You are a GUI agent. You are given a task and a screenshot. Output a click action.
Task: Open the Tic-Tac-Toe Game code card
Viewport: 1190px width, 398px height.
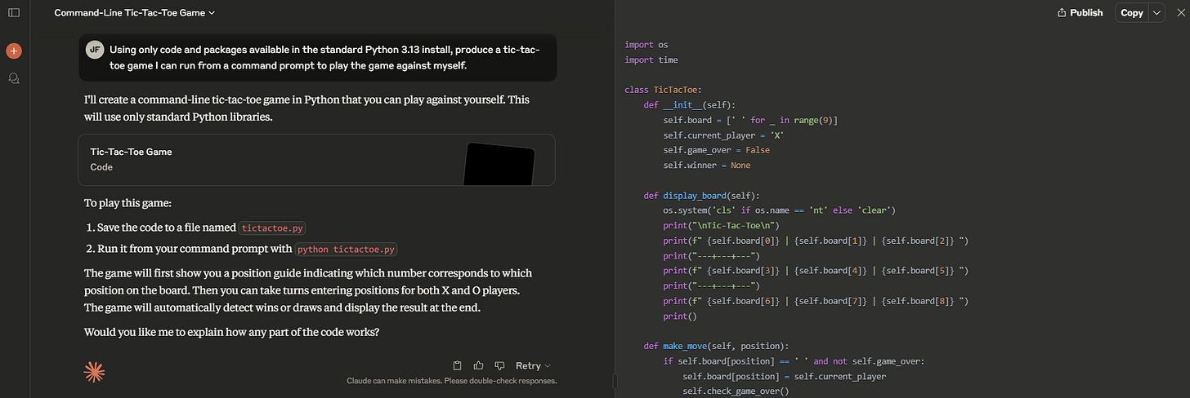[x=317, y=160]
